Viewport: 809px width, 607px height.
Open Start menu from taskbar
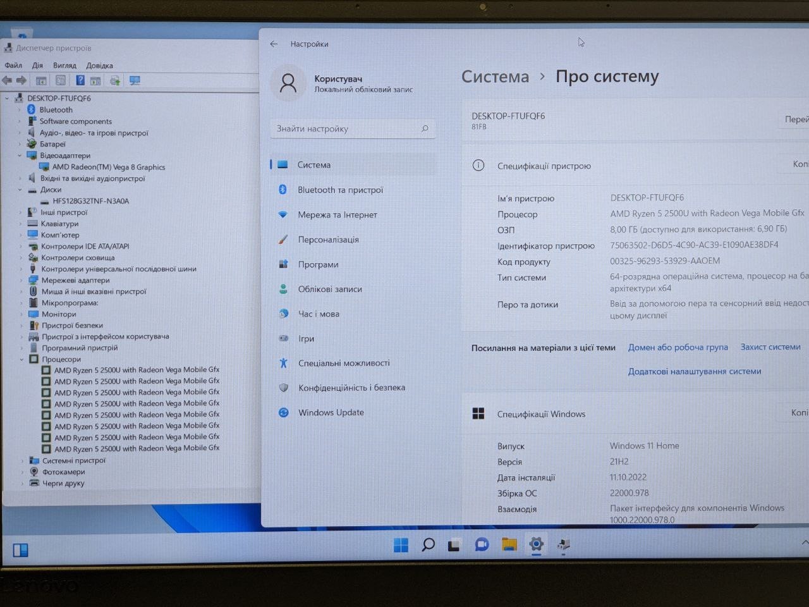[x=401, y=544]
